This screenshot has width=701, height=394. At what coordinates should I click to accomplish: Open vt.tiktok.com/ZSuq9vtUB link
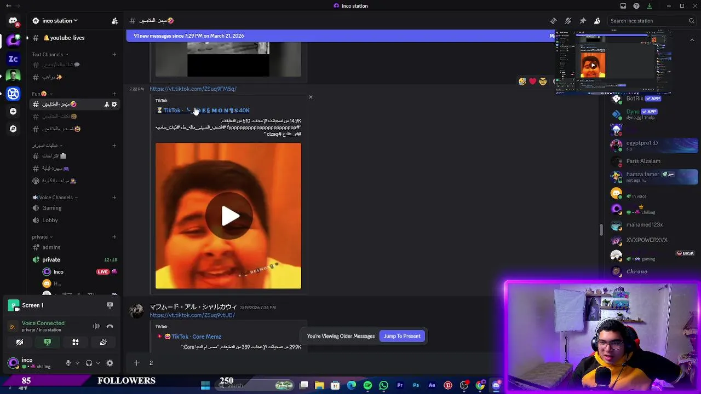tap(192, 315)
